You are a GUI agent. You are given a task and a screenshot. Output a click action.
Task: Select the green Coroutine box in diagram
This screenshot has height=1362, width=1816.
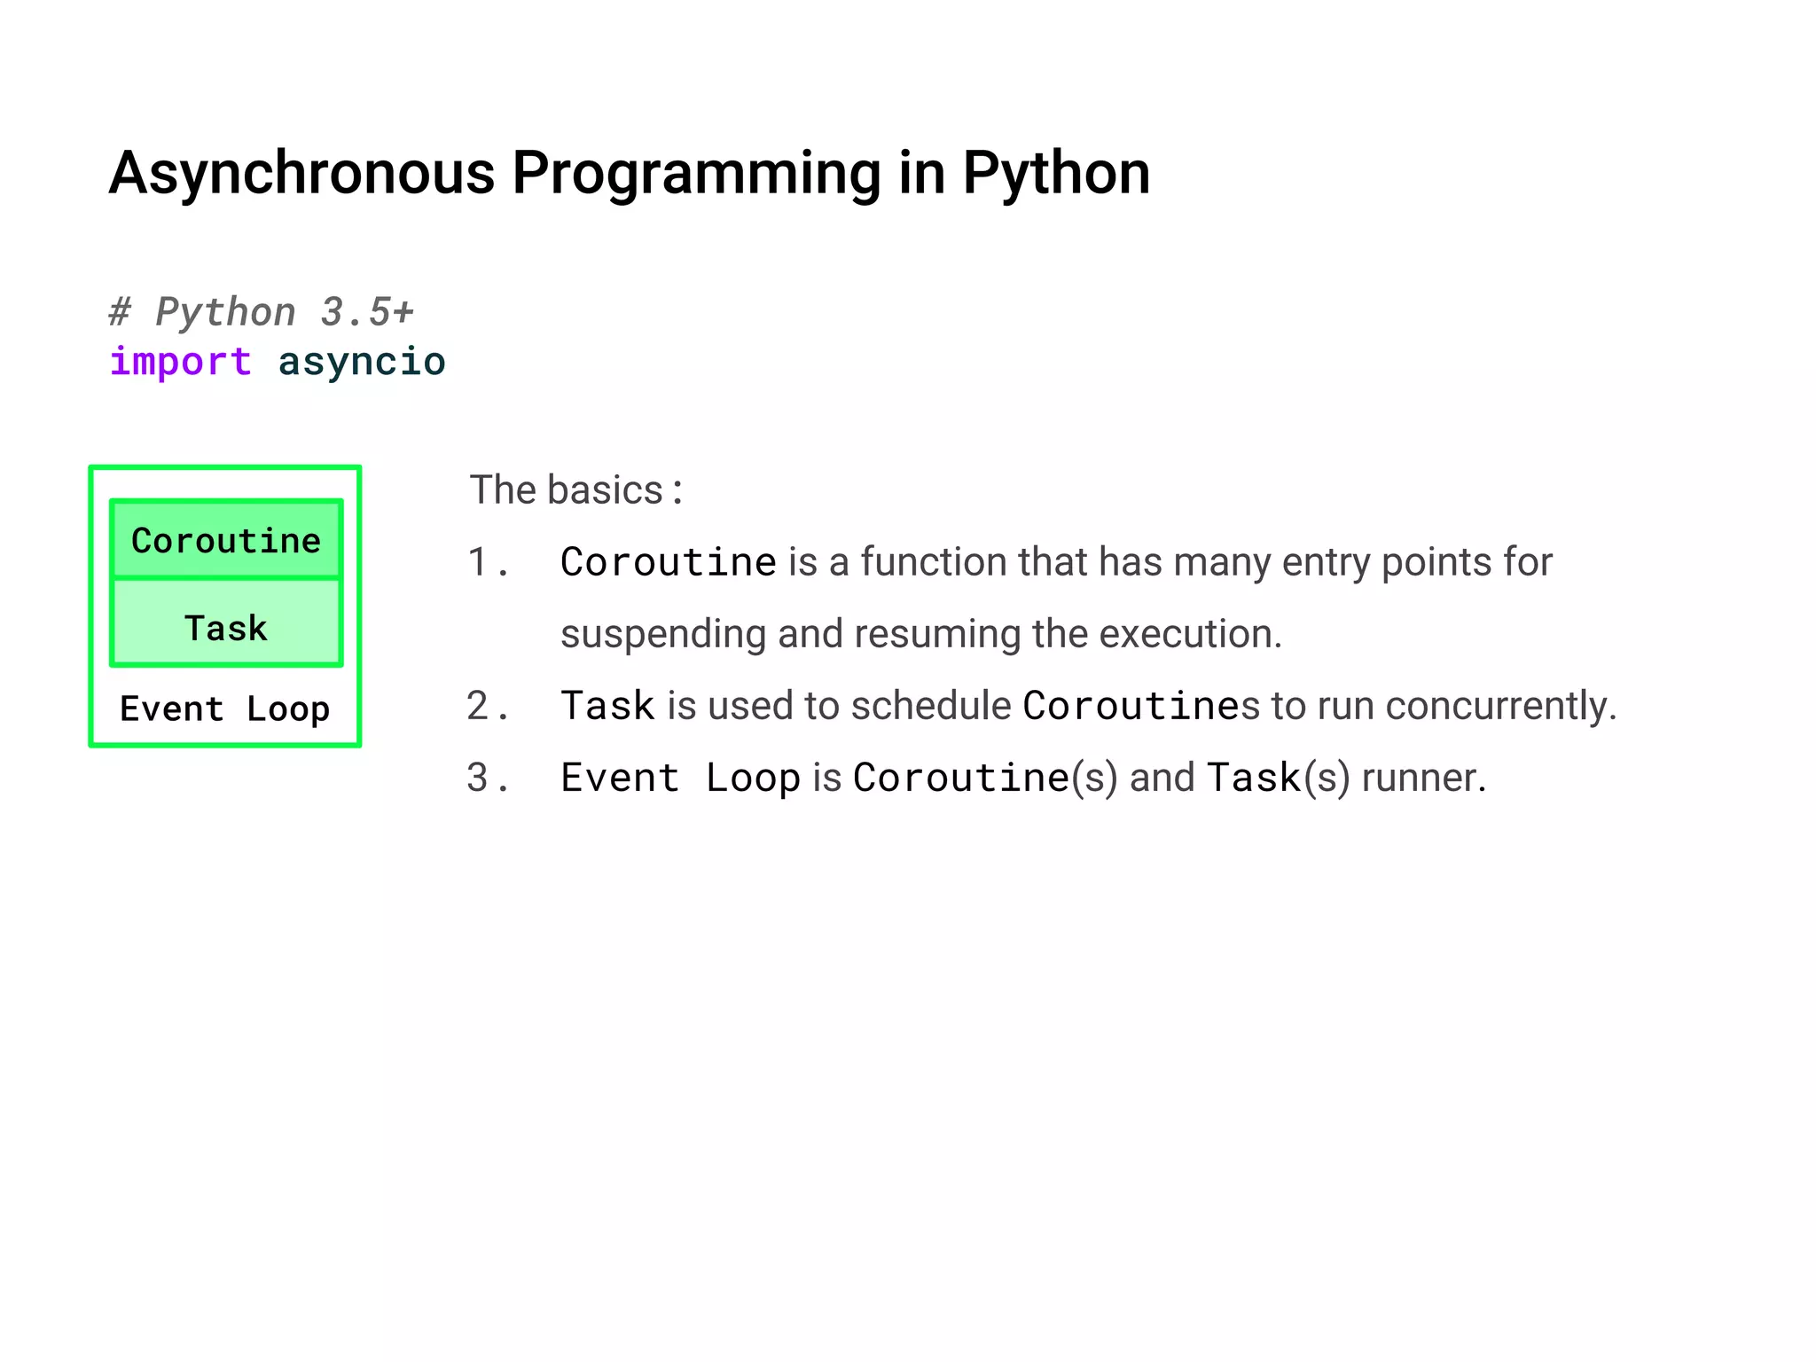tap(226, 540)
